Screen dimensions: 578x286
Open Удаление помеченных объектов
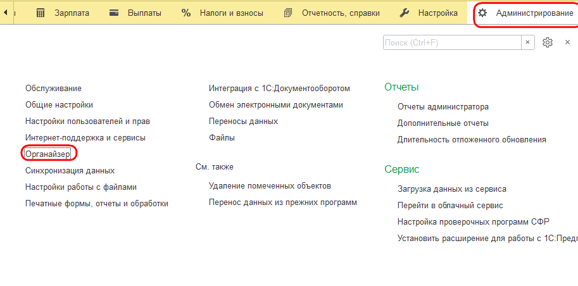[x=270, y=186]
